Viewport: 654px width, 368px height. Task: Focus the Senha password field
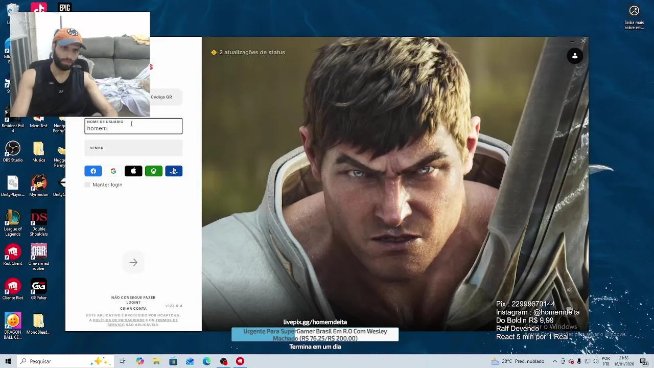tap(133, 148)
